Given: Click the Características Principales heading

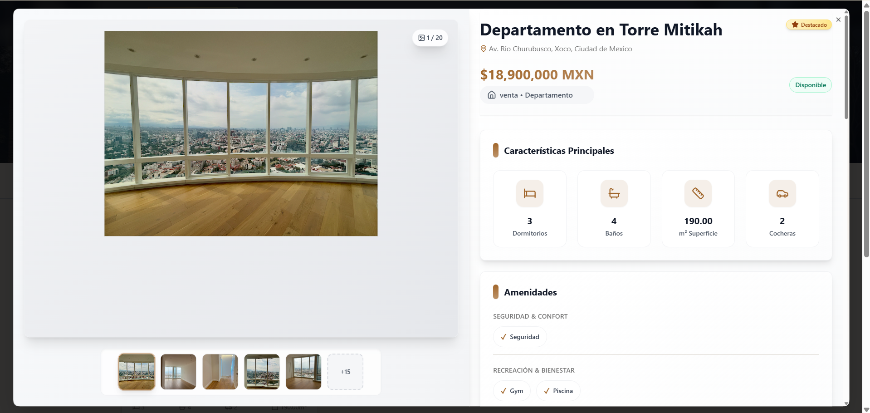Looking at the screenshot, I should 559,151.
